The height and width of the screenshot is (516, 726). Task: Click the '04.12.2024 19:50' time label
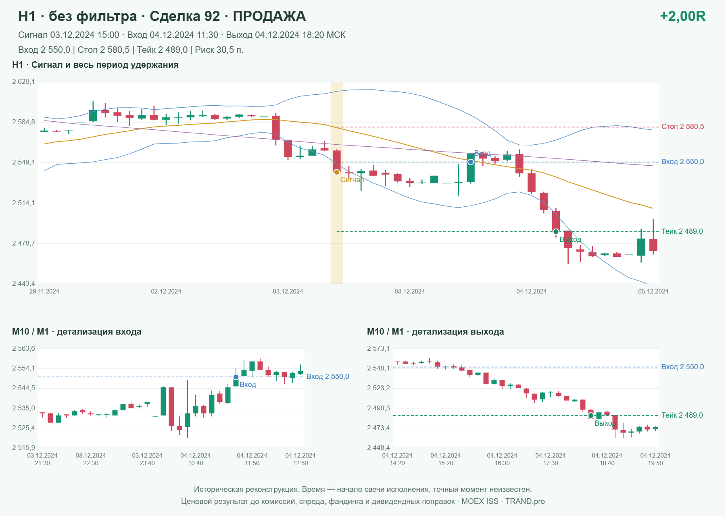[655, 460]
